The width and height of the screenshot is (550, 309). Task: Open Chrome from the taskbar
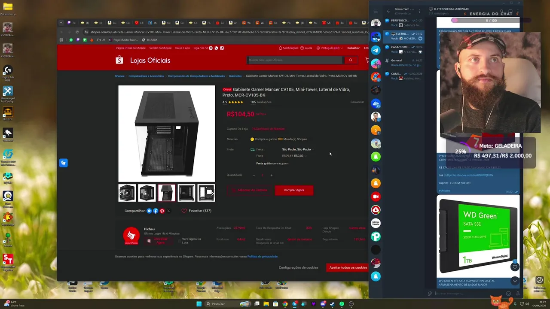(x=285, y=304)
